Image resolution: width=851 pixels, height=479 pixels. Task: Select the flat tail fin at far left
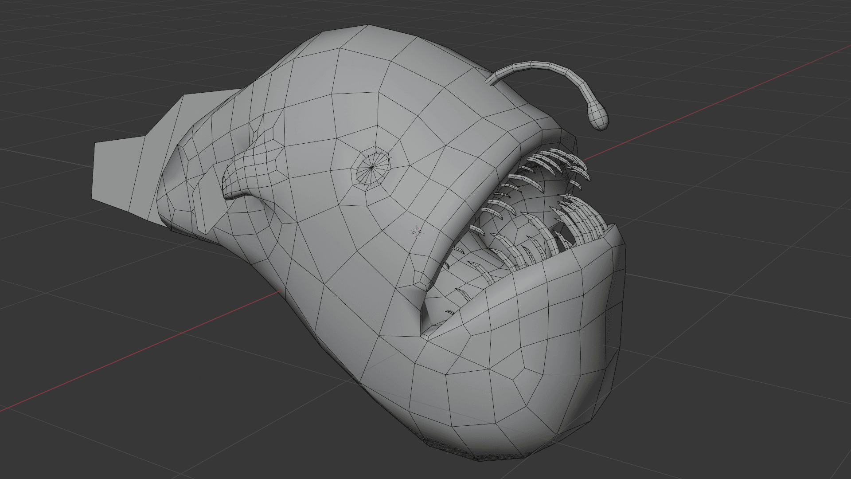tap(116, 171)
